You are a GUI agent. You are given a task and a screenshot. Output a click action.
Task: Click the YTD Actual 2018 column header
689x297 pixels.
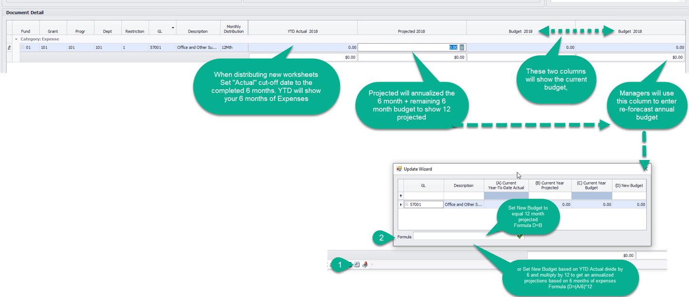coord(303,31)
